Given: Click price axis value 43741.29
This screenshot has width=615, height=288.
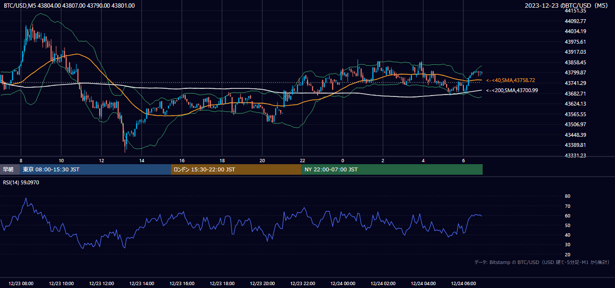Looking at the screenshot, I should (x=575, y=83).
